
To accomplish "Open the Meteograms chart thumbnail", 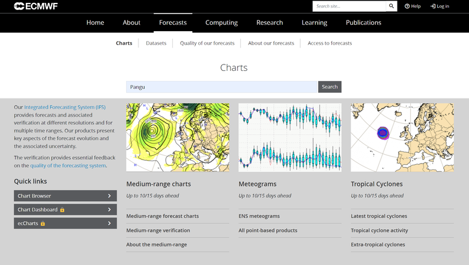I will (290, 137).
